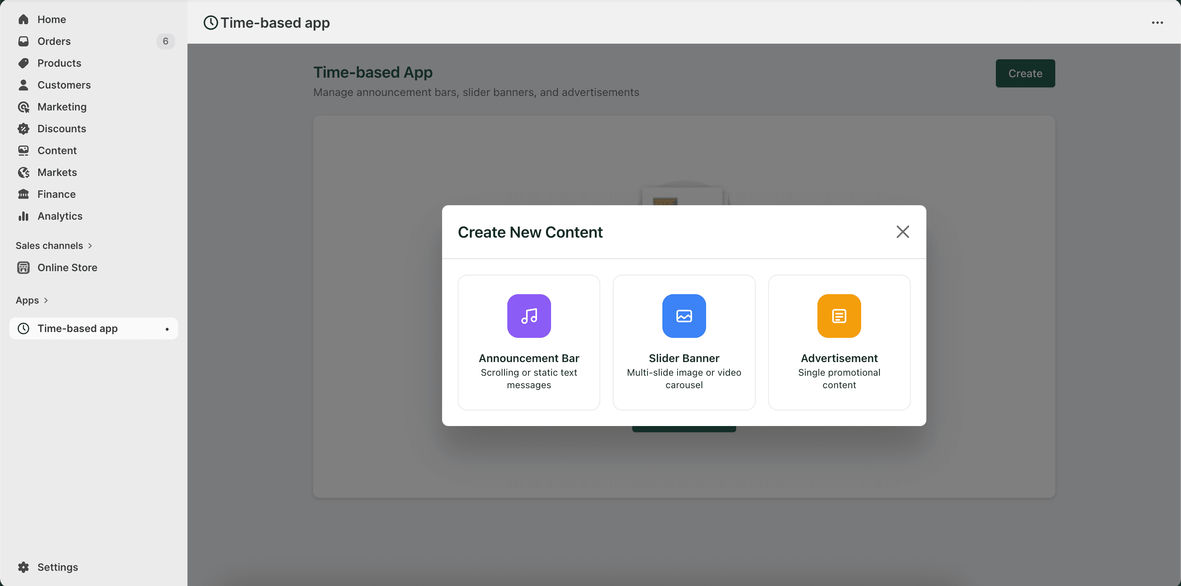This screenshot has width=1181, height=586.
Task: Select the Slider Banner card
Action: coord(683,342)
